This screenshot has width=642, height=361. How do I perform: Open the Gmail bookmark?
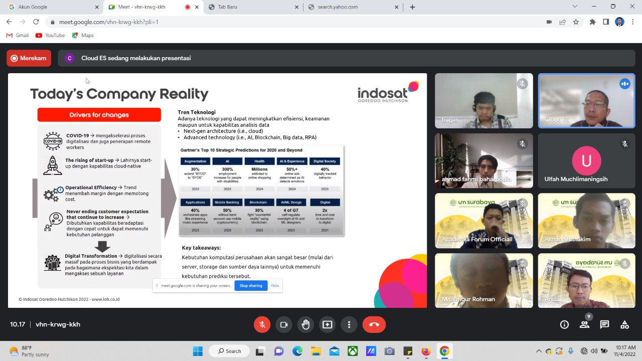point(18,35)
